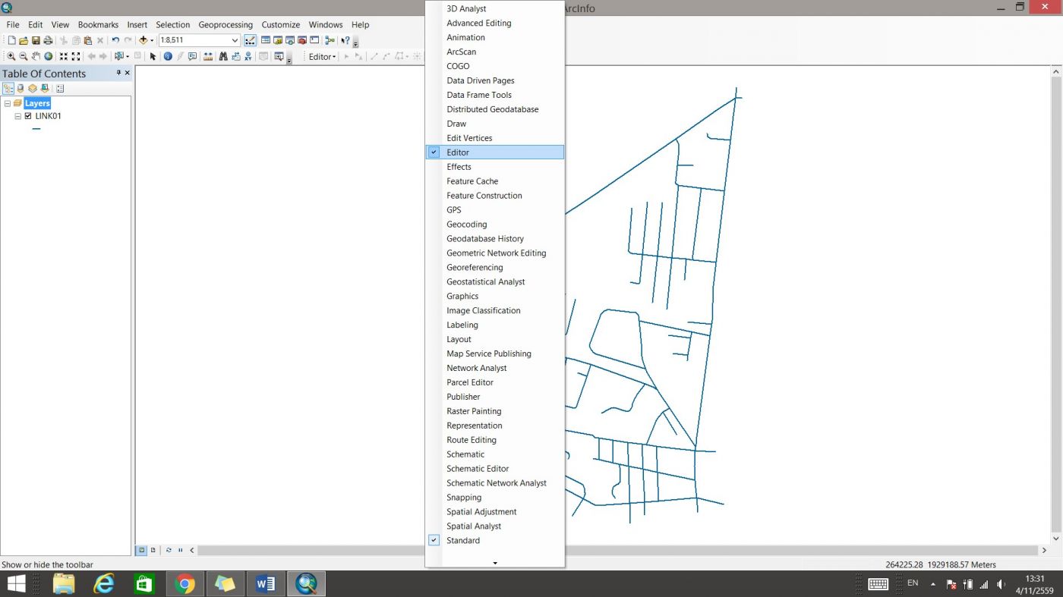
Task: Open the Geoprocessing menu
Action: [x=225, y=24]
